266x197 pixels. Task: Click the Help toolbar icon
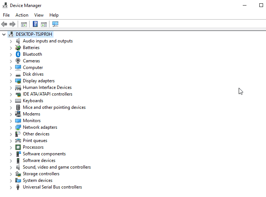[35, 24]
